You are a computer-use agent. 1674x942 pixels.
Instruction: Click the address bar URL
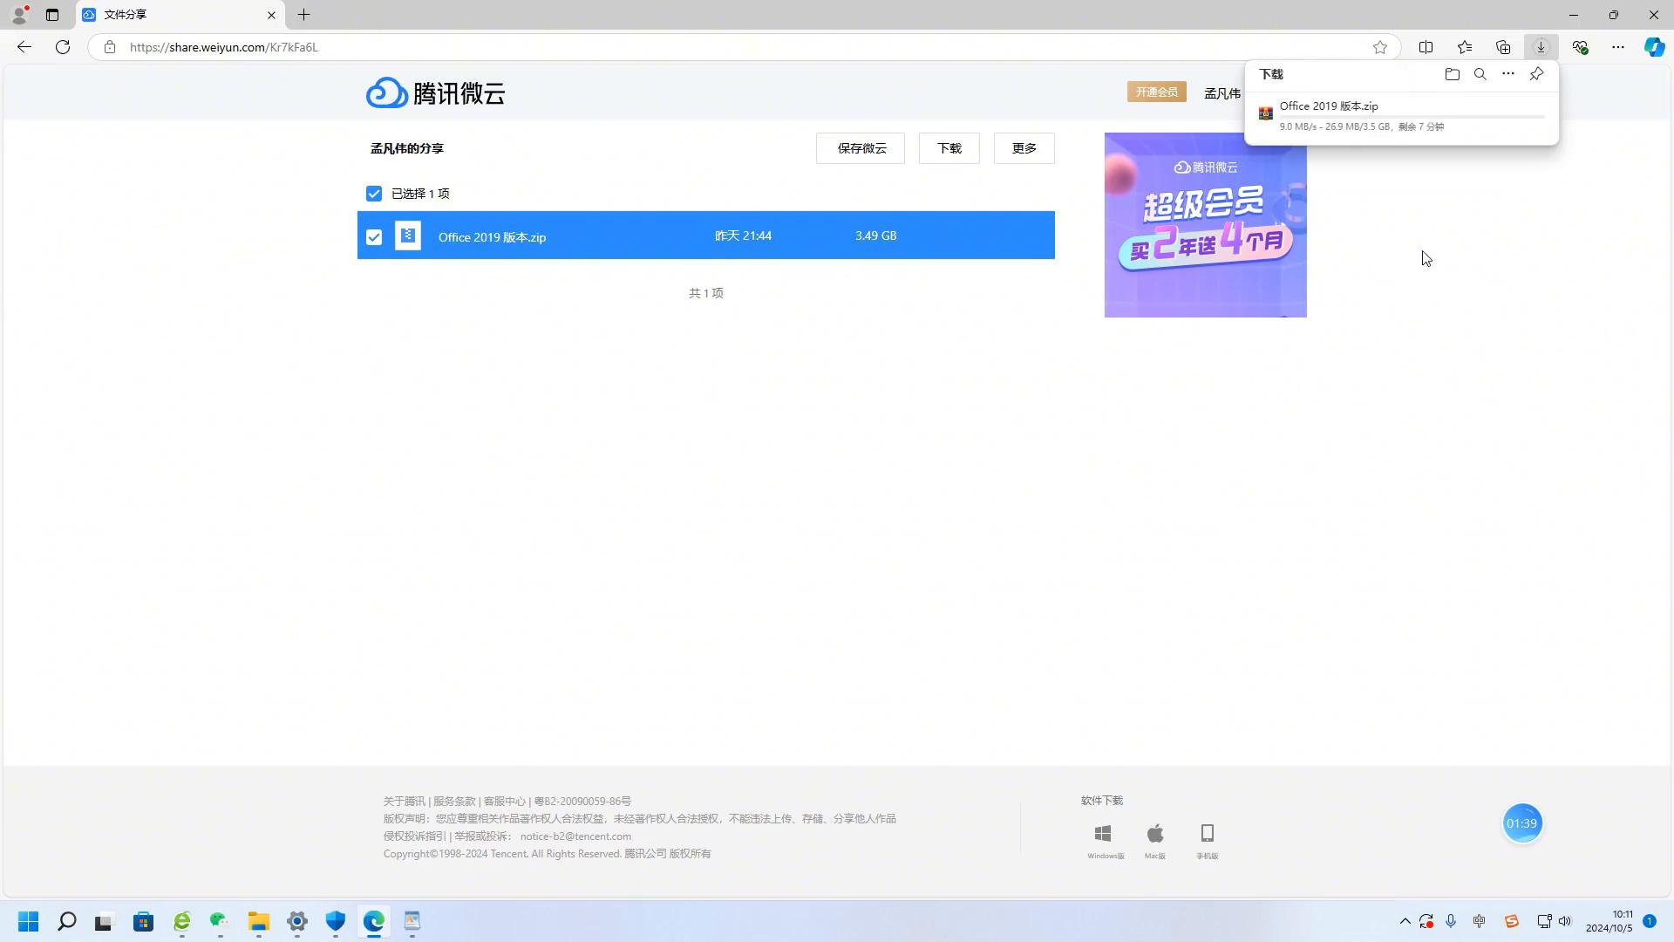tap(224, 47)
